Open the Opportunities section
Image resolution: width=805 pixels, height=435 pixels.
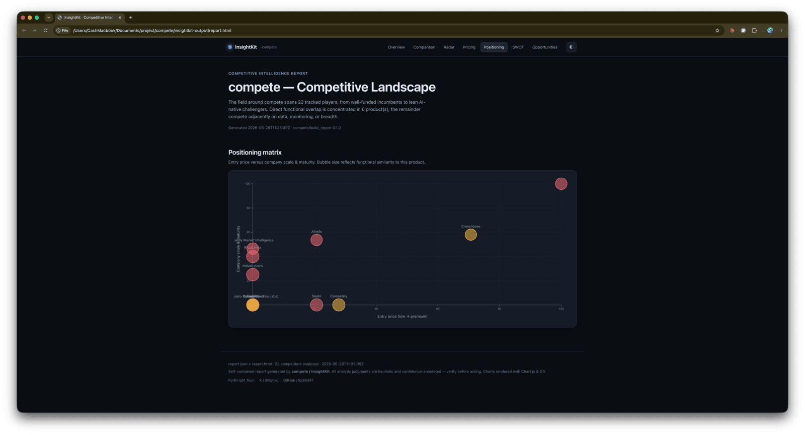point(545,47)
